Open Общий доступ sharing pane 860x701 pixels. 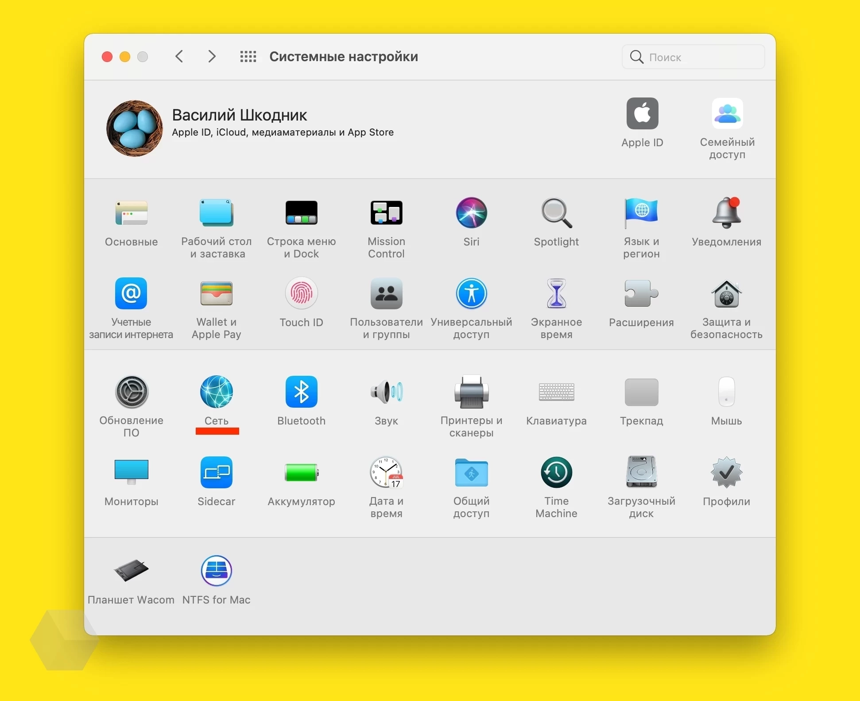(471, 472)
